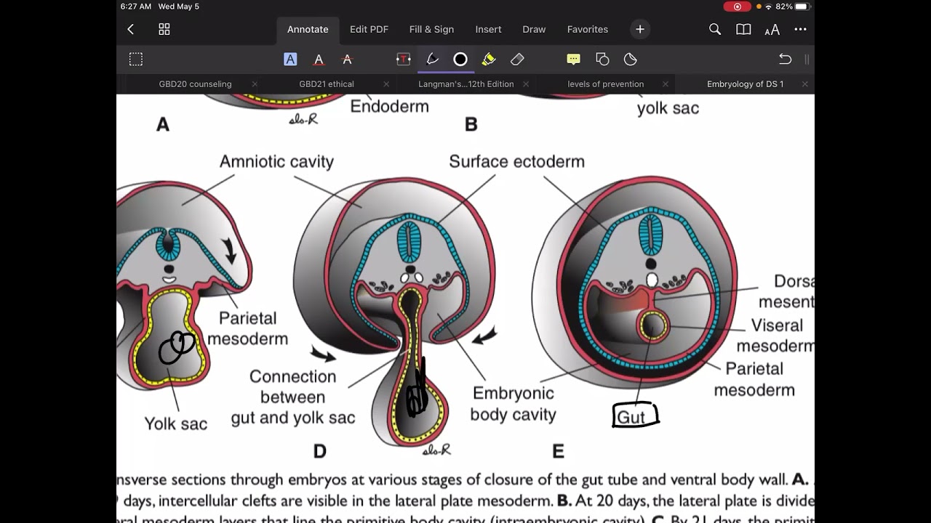Select the yellow highlighter marker tool

pyautogui.click(x=489, y=60)
